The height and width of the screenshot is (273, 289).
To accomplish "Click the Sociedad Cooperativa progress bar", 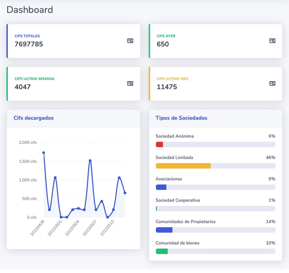I will pos(157,209).
